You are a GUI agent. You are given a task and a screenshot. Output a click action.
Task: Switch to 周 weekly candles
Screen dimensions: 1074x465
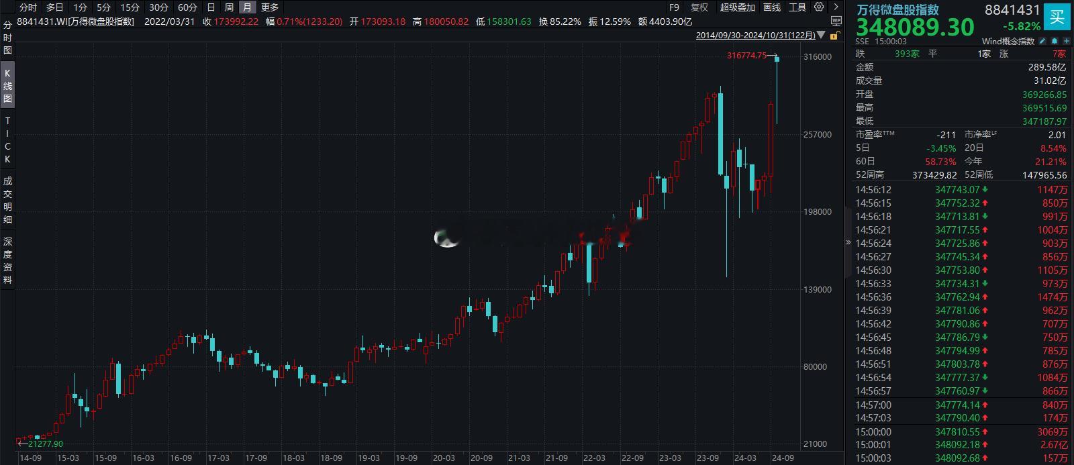pos(229,7)
